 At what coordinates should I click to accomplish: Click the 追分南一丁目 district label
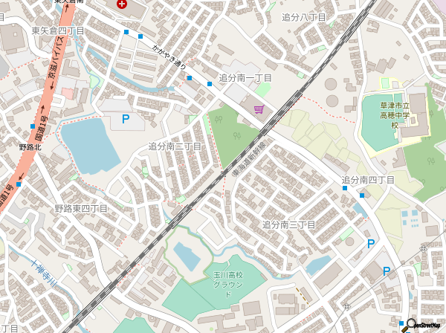click(245, 78)
